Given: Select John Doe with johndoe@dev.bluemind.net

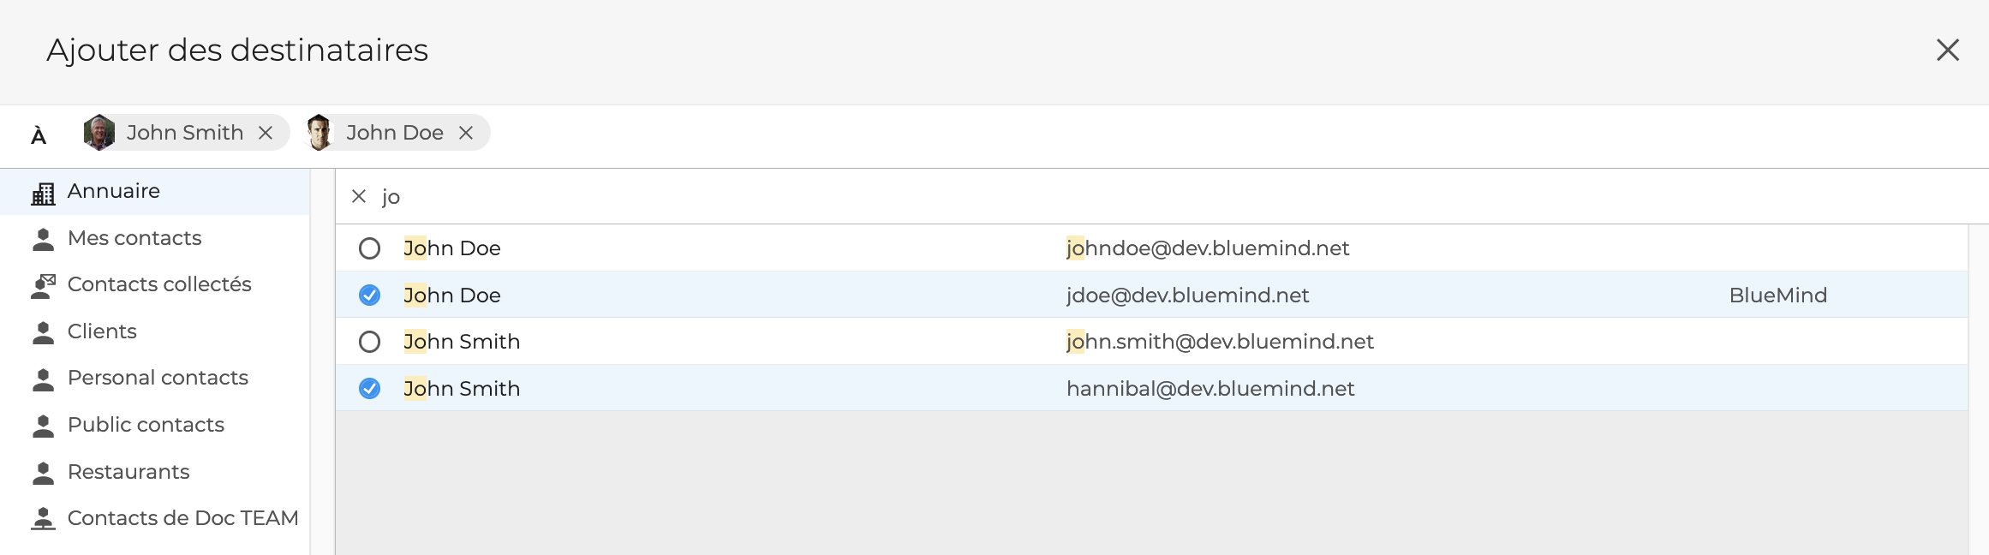Looking at the screenshot, I should [x=369, y=248].
